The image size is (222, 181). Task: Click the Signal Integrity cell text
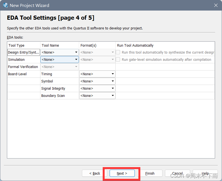[x=53, y=89]
